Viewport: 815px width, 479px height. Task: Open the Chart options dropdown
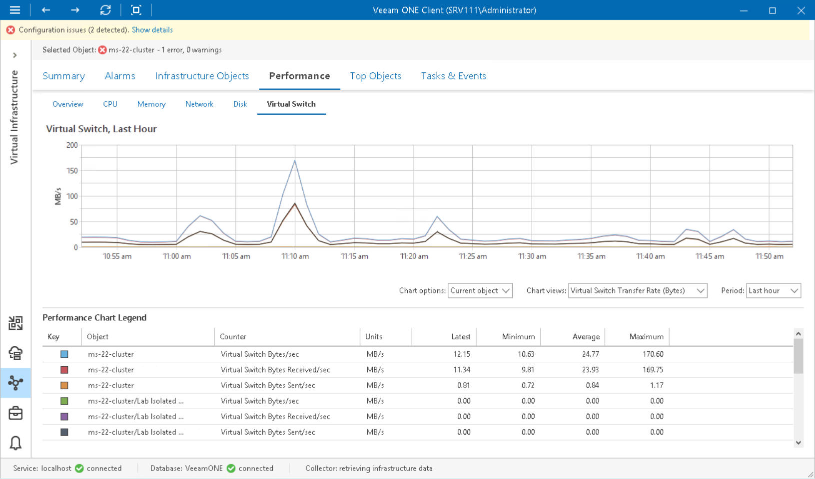click(x=480, y=291)
